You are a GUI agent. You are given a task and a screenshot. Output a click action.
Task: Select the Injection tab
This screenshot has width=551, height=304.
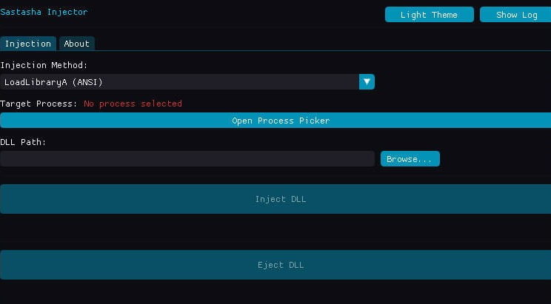coord(28,44)
